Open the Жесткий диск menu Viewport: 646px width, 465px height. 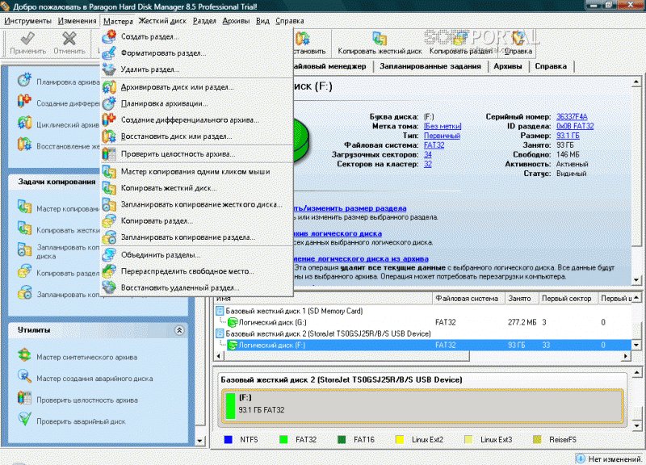point(164,19)
